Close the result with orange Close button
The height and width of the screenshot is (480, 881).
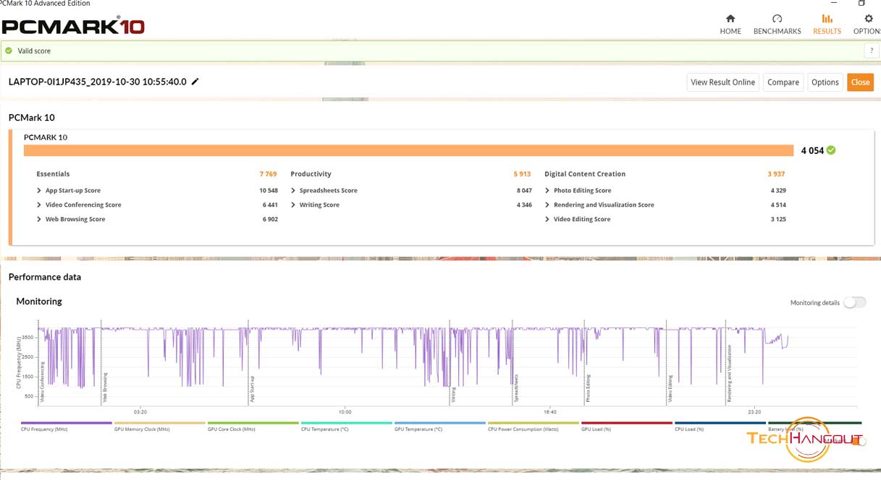[x=860, y=82]
